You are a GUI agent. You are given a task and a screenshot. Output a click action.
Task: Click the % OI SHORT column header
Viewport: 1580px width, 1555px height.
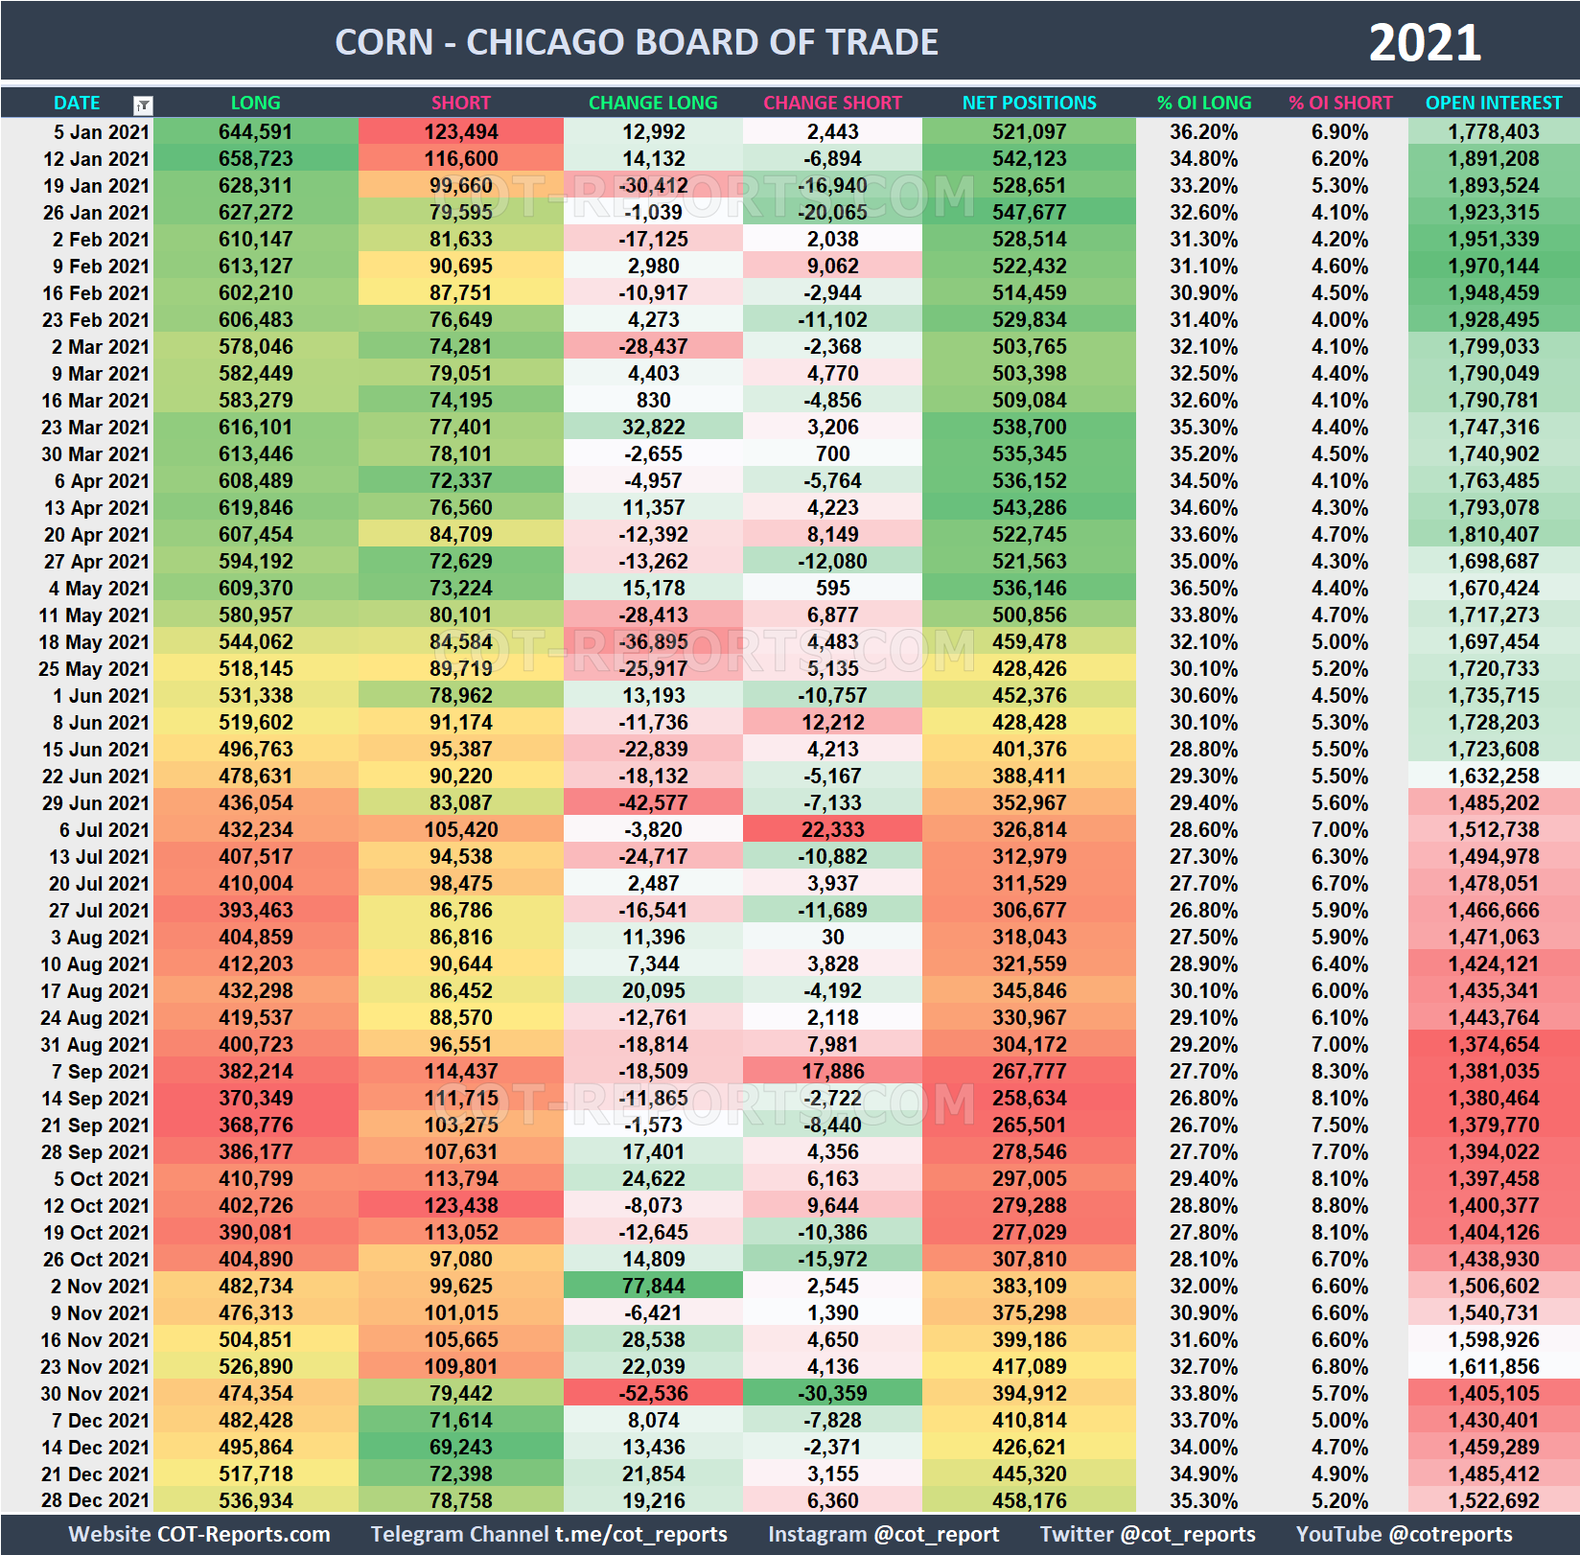[1341, 103]
